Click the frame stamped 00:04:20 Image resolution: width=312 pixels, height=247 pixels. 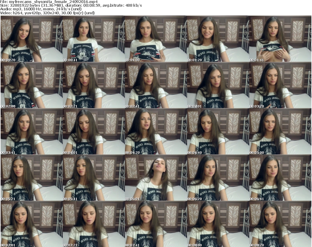156,132
